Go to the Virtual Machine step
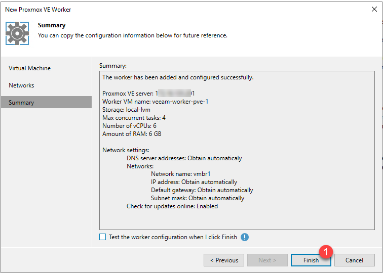The height and width of the screenshot is (273, 383). click(29, 68)
